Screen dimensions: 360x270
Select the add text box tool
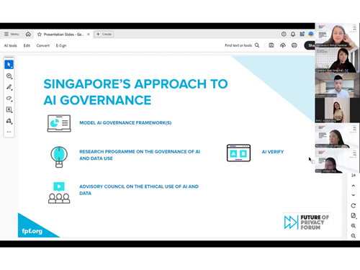tap(9, 109)
